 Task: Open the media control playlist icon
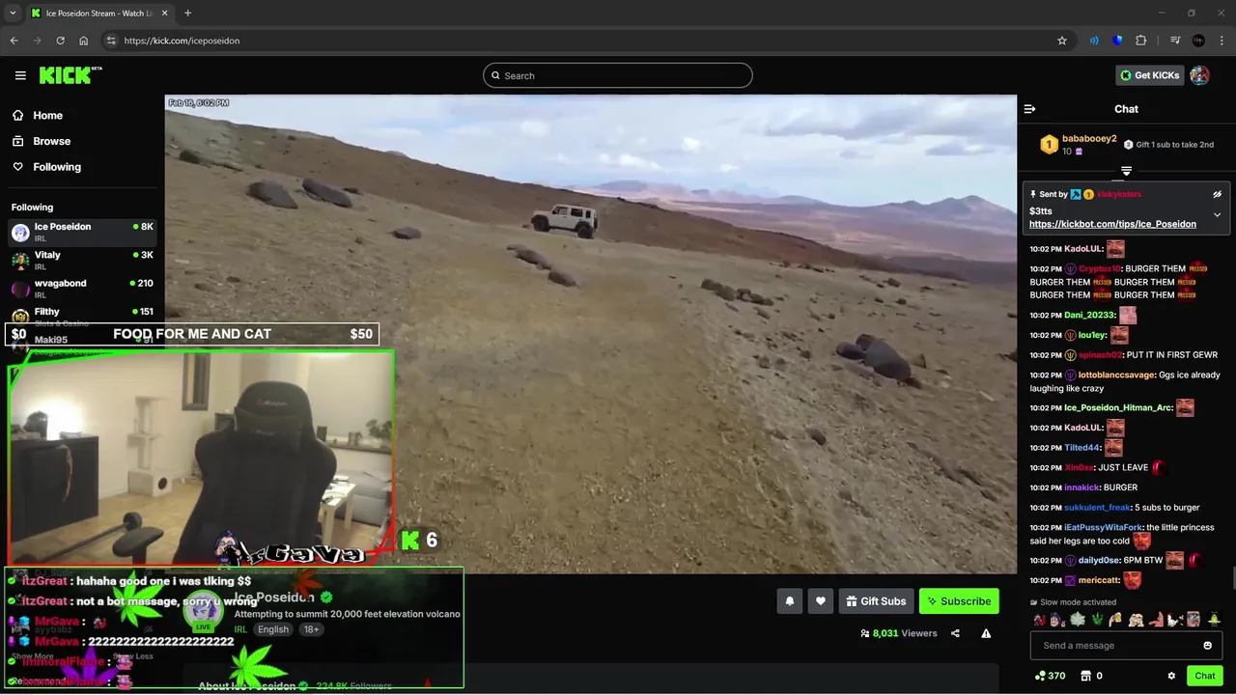(x=1175, y=41)
